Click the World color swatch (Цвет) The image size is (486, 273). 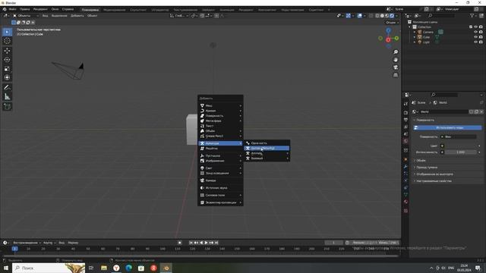(x=461, y=146)
